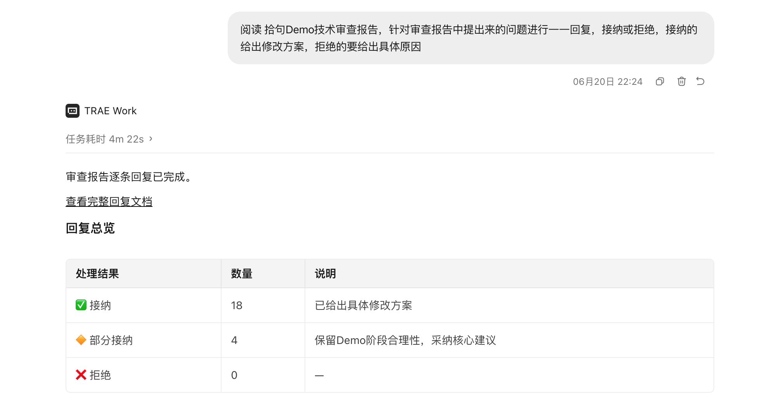Copy the user message with the copy icon
The width and height of the screenshot is (762, 399).
(x=660, y=81)
